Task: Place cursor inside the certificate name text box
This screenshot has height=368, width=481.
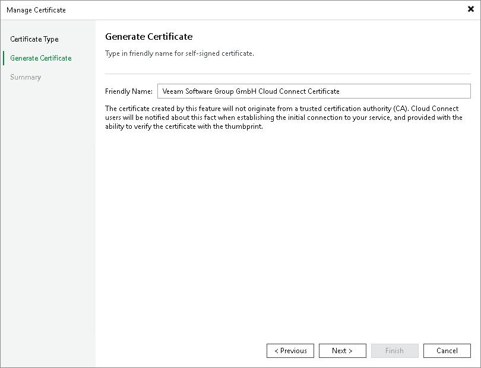Action: 314,91
